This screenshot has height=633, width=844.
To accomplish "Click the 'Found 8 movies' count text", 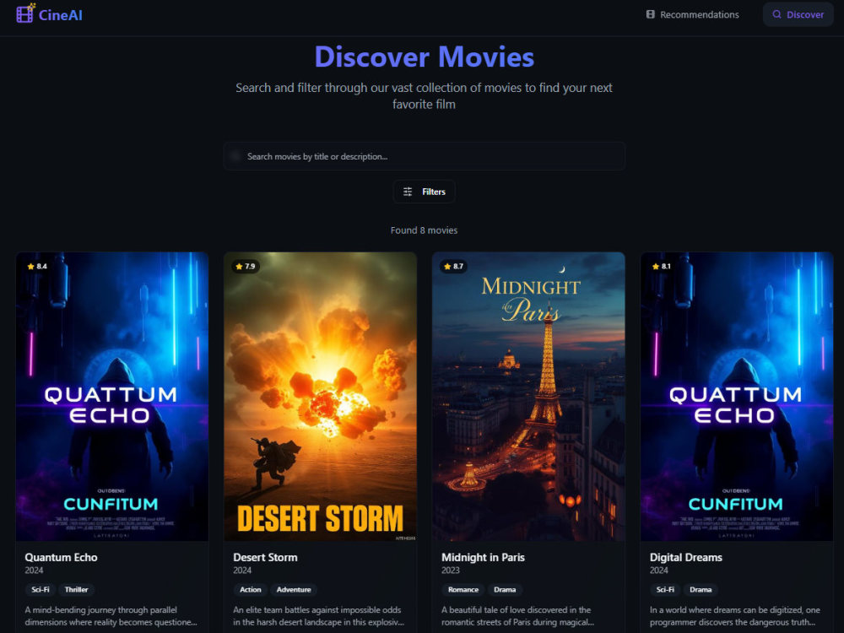I will pos(425,230).
